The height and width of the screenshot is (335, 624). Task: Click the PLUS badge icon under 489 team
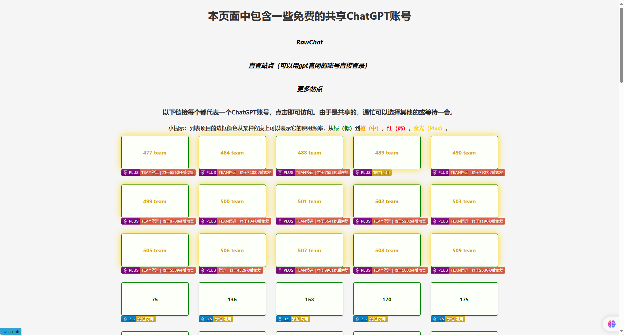[x=357, y=173]
